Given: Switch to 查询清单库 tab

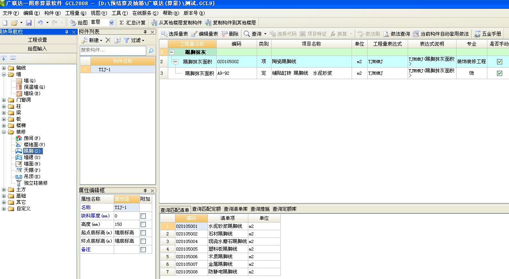Looking at the screenshot, I should tap(235, 209).
